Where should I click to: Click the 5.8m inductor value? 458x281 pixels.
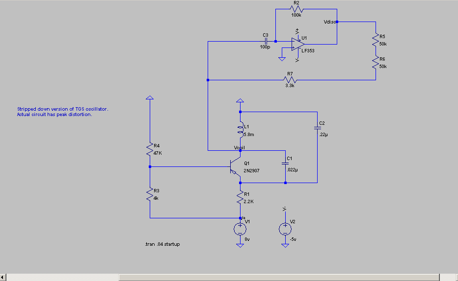pyautogui.click(x=248, y=135)
